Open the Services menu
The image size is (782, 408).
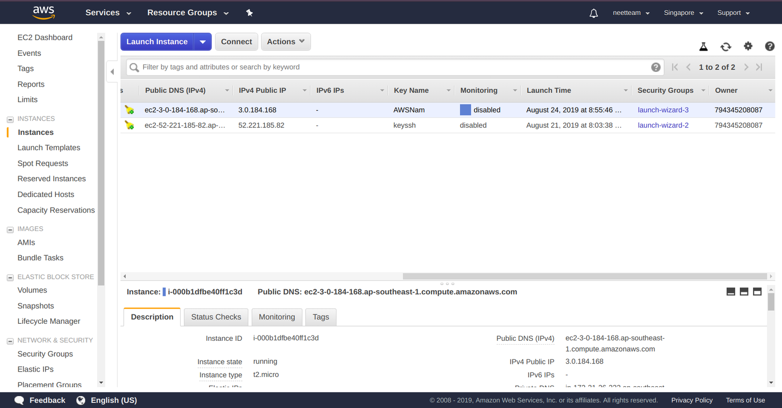108,13
